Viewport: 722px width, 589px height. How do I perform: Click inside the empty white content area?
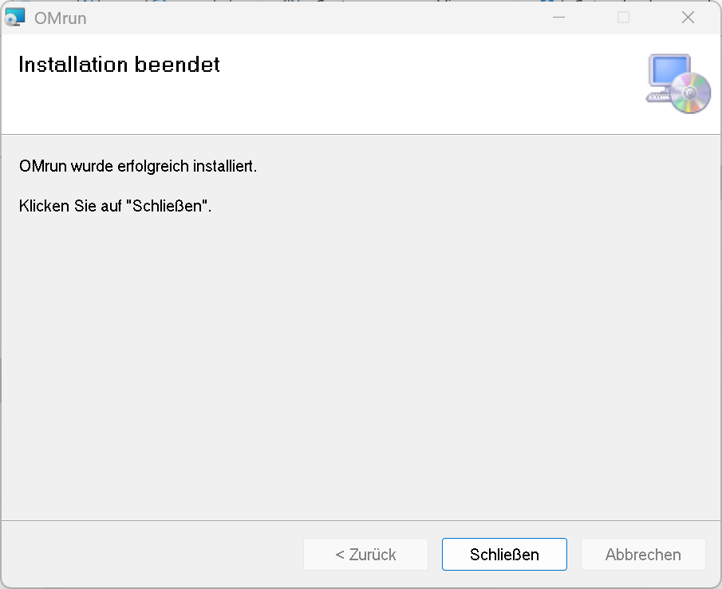[359, 359]
